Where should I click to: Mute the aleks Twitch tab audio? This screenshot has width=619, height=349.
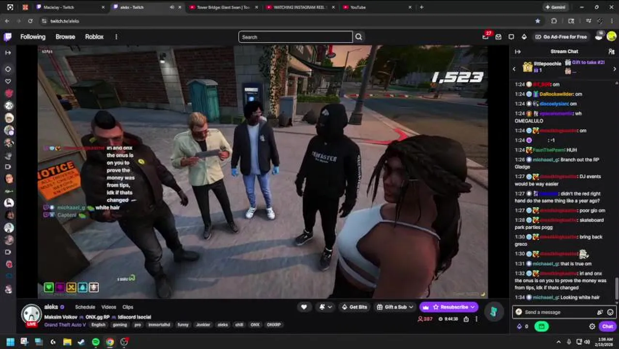pyautogui.click(x=172, y=7)
